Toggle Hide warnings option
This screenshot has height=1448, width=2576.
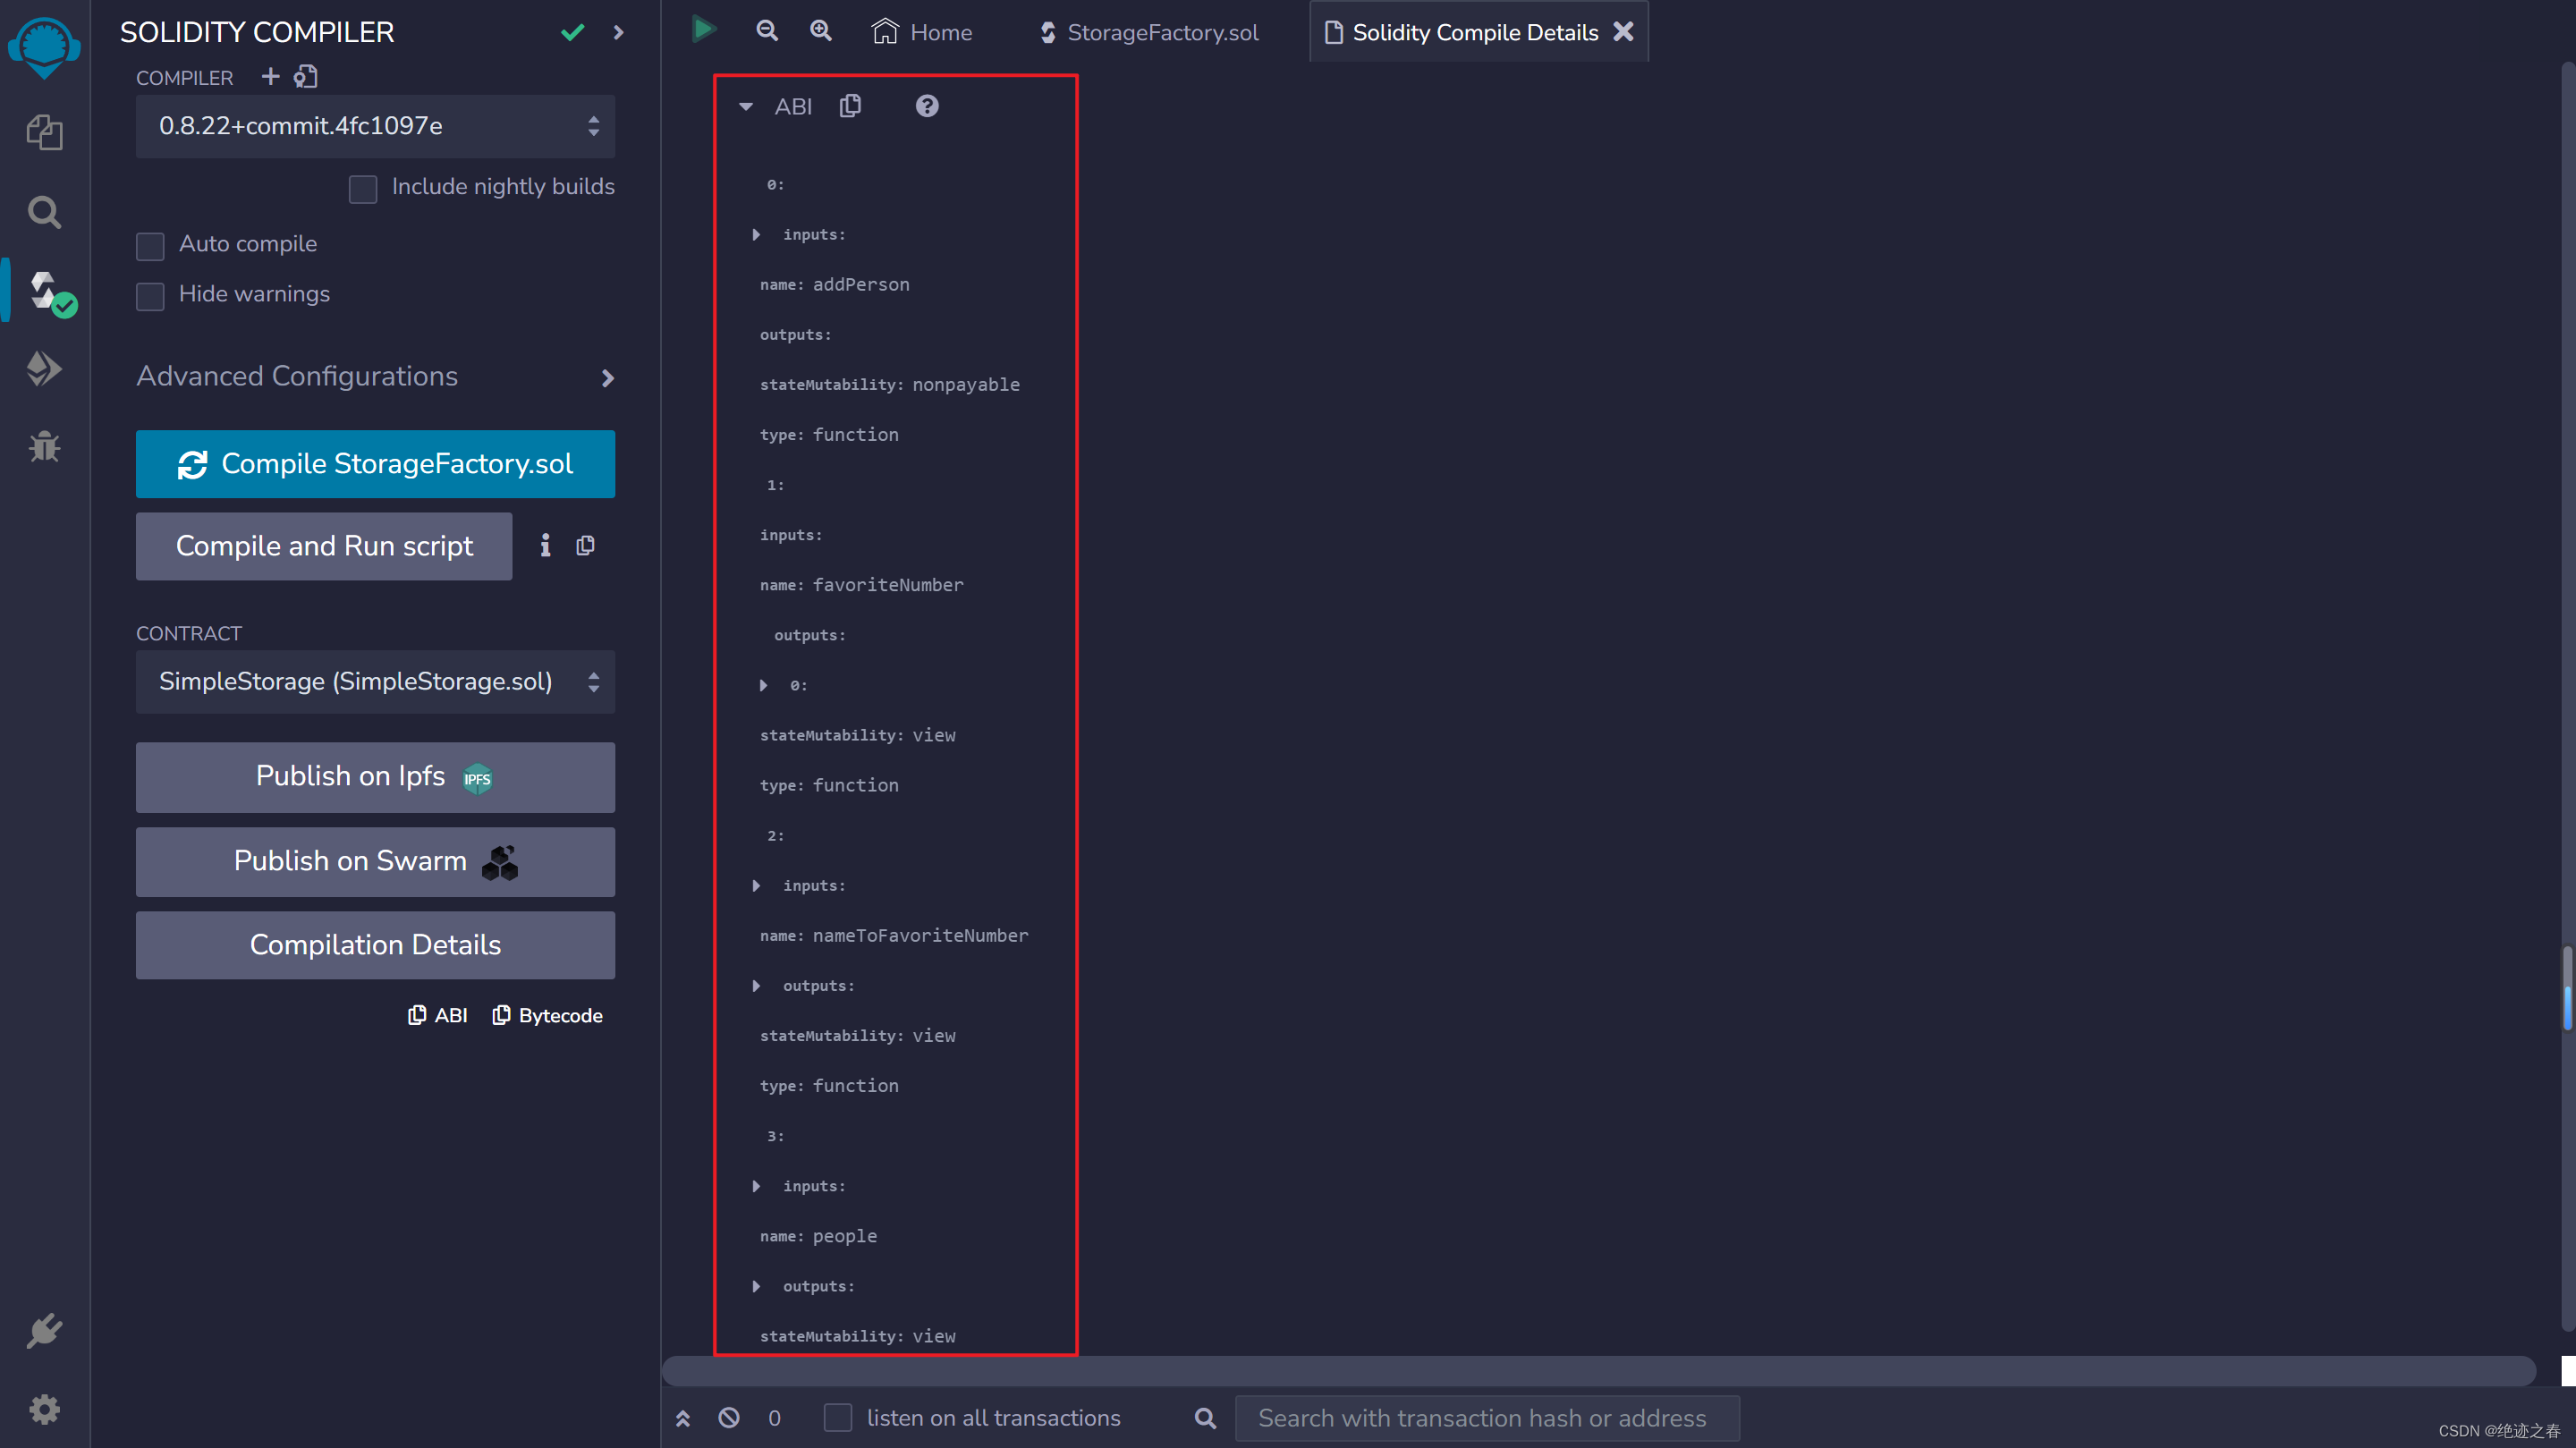tap(150, 296)
